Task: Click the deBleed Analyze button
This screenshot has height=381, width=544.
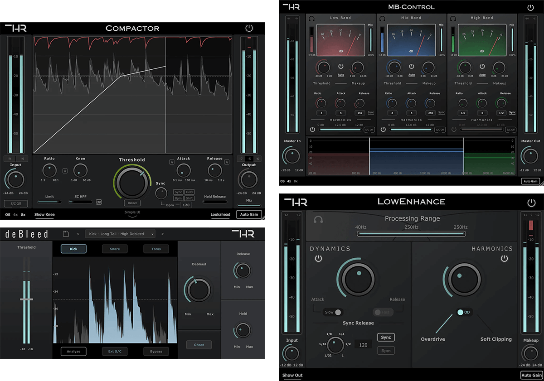Action: pos(73,351)
